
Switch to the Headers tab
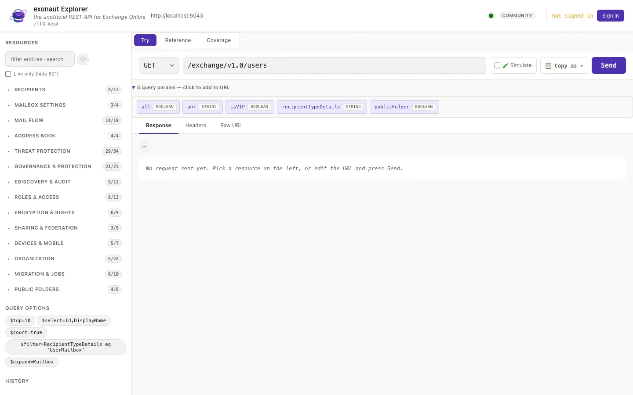[x=196, y=126]
